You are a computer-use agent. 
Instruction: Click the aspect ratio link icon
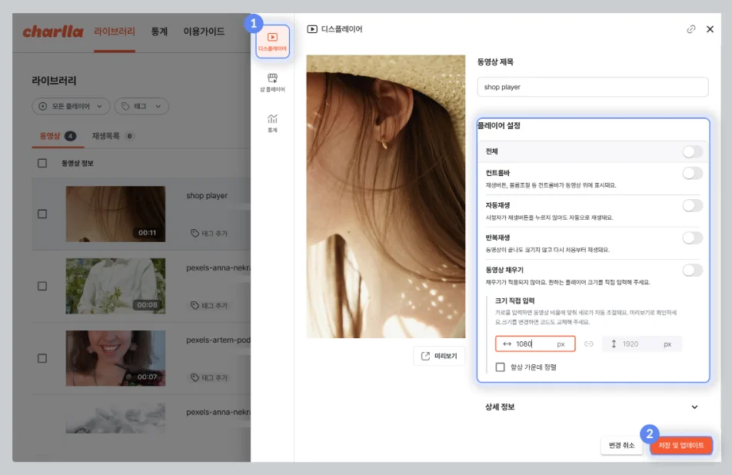click(588, 344)
